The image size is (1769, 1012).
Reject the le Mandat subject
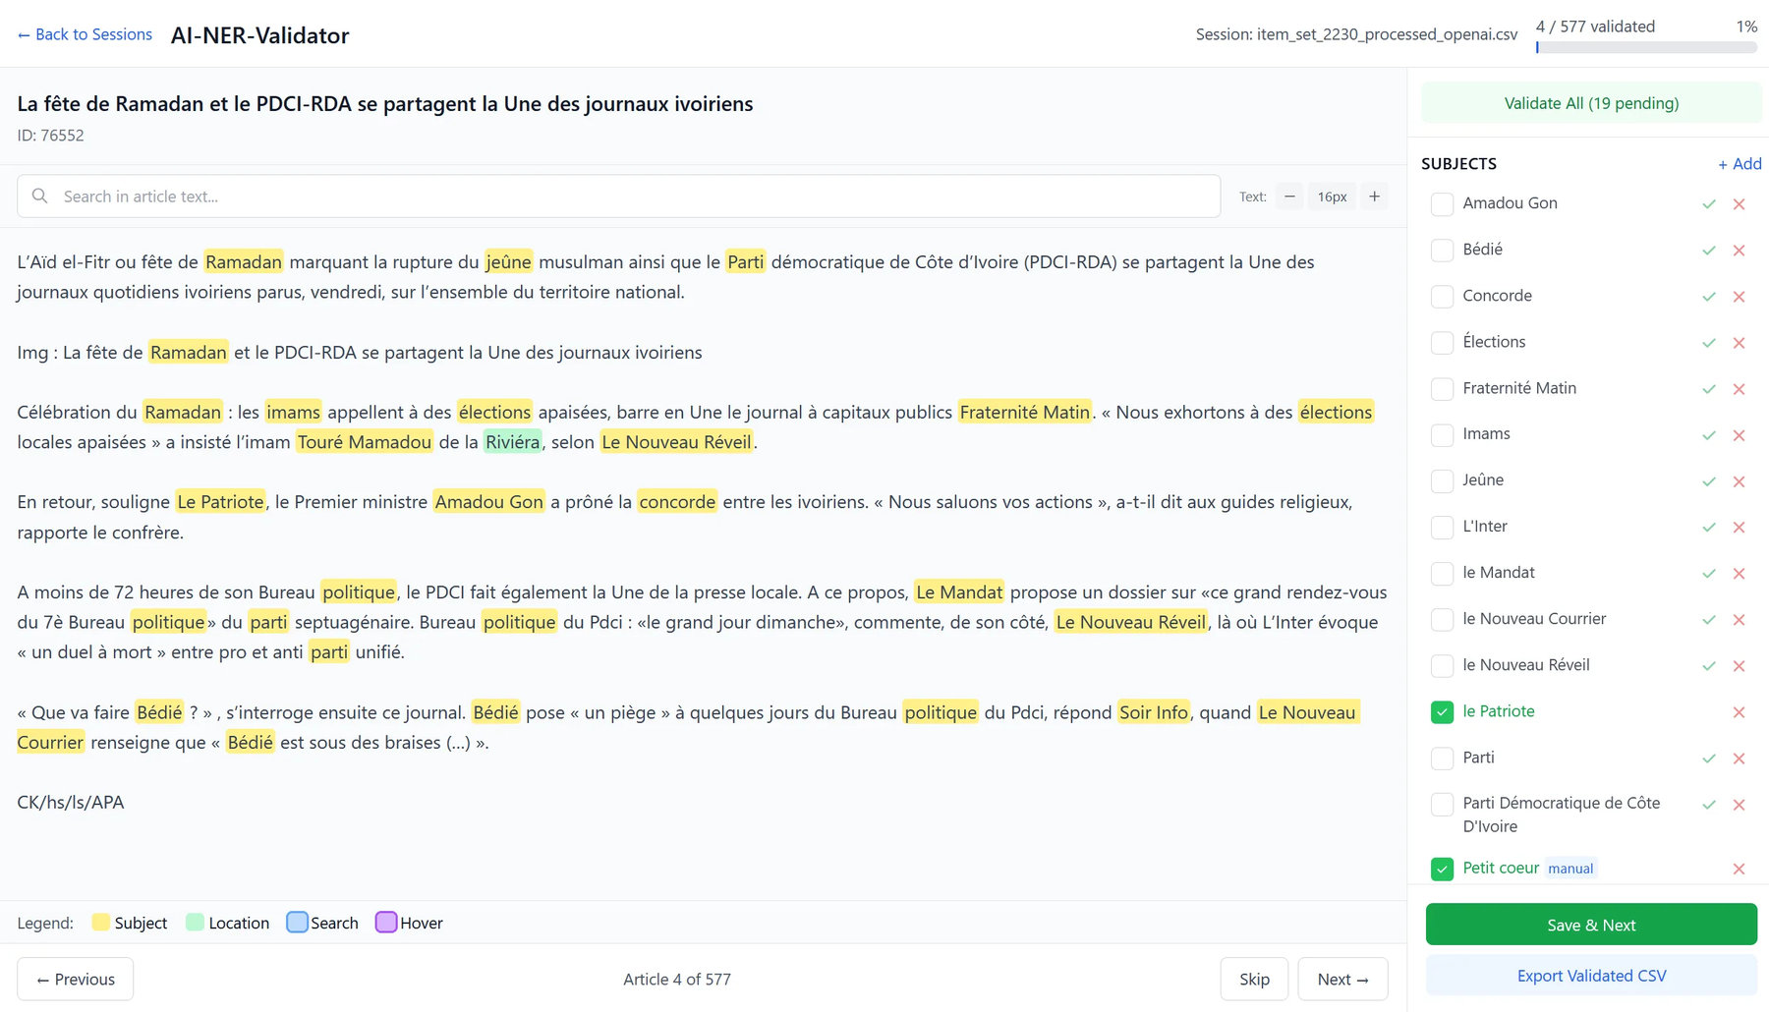[x=1739, y=574]
